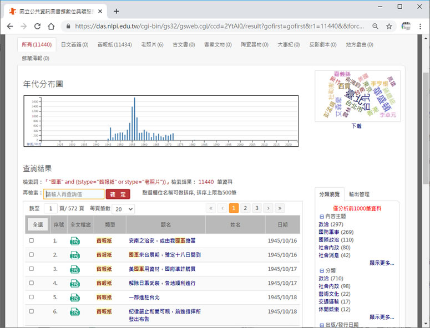The width and height of the screenshot is (430, 328).
Task: Click the browser forward arrow
Action: click(24, 26)
